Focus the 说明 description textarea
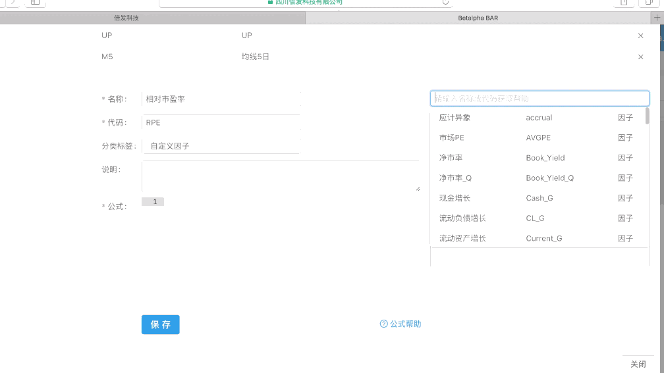The image size is (664, 373). tap(281, 176)
